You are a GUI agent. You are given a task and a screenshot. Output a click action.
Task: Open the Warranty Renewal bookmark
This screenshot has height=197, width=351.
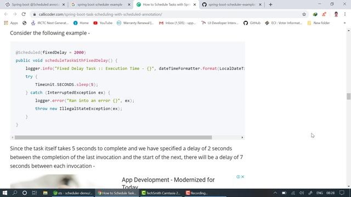pos(135,23)
